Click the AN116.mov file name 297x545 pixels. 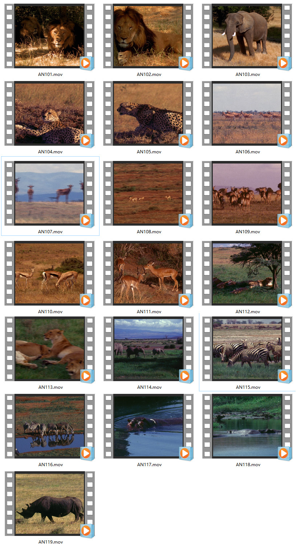click(x=51, y=465)
